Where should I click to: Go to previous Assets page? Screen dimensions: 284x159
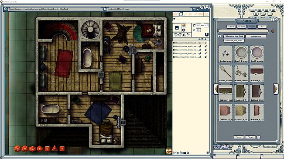[216, 89]
